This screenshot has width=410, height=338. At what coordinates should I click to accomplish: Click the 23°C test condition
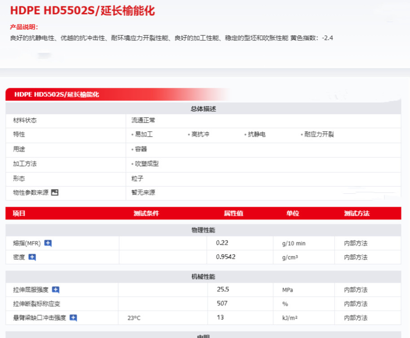pyautogui.click(x=134, y=318)
